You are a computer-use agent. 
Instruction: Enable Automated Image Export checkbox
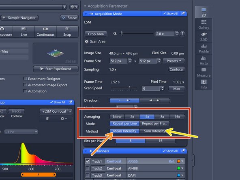coord(25,85)
